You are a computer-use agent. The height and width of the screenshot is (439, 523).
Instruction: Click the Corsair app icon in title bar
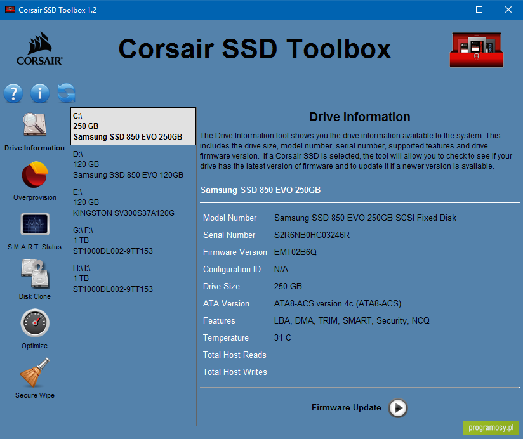click(10, 10)
